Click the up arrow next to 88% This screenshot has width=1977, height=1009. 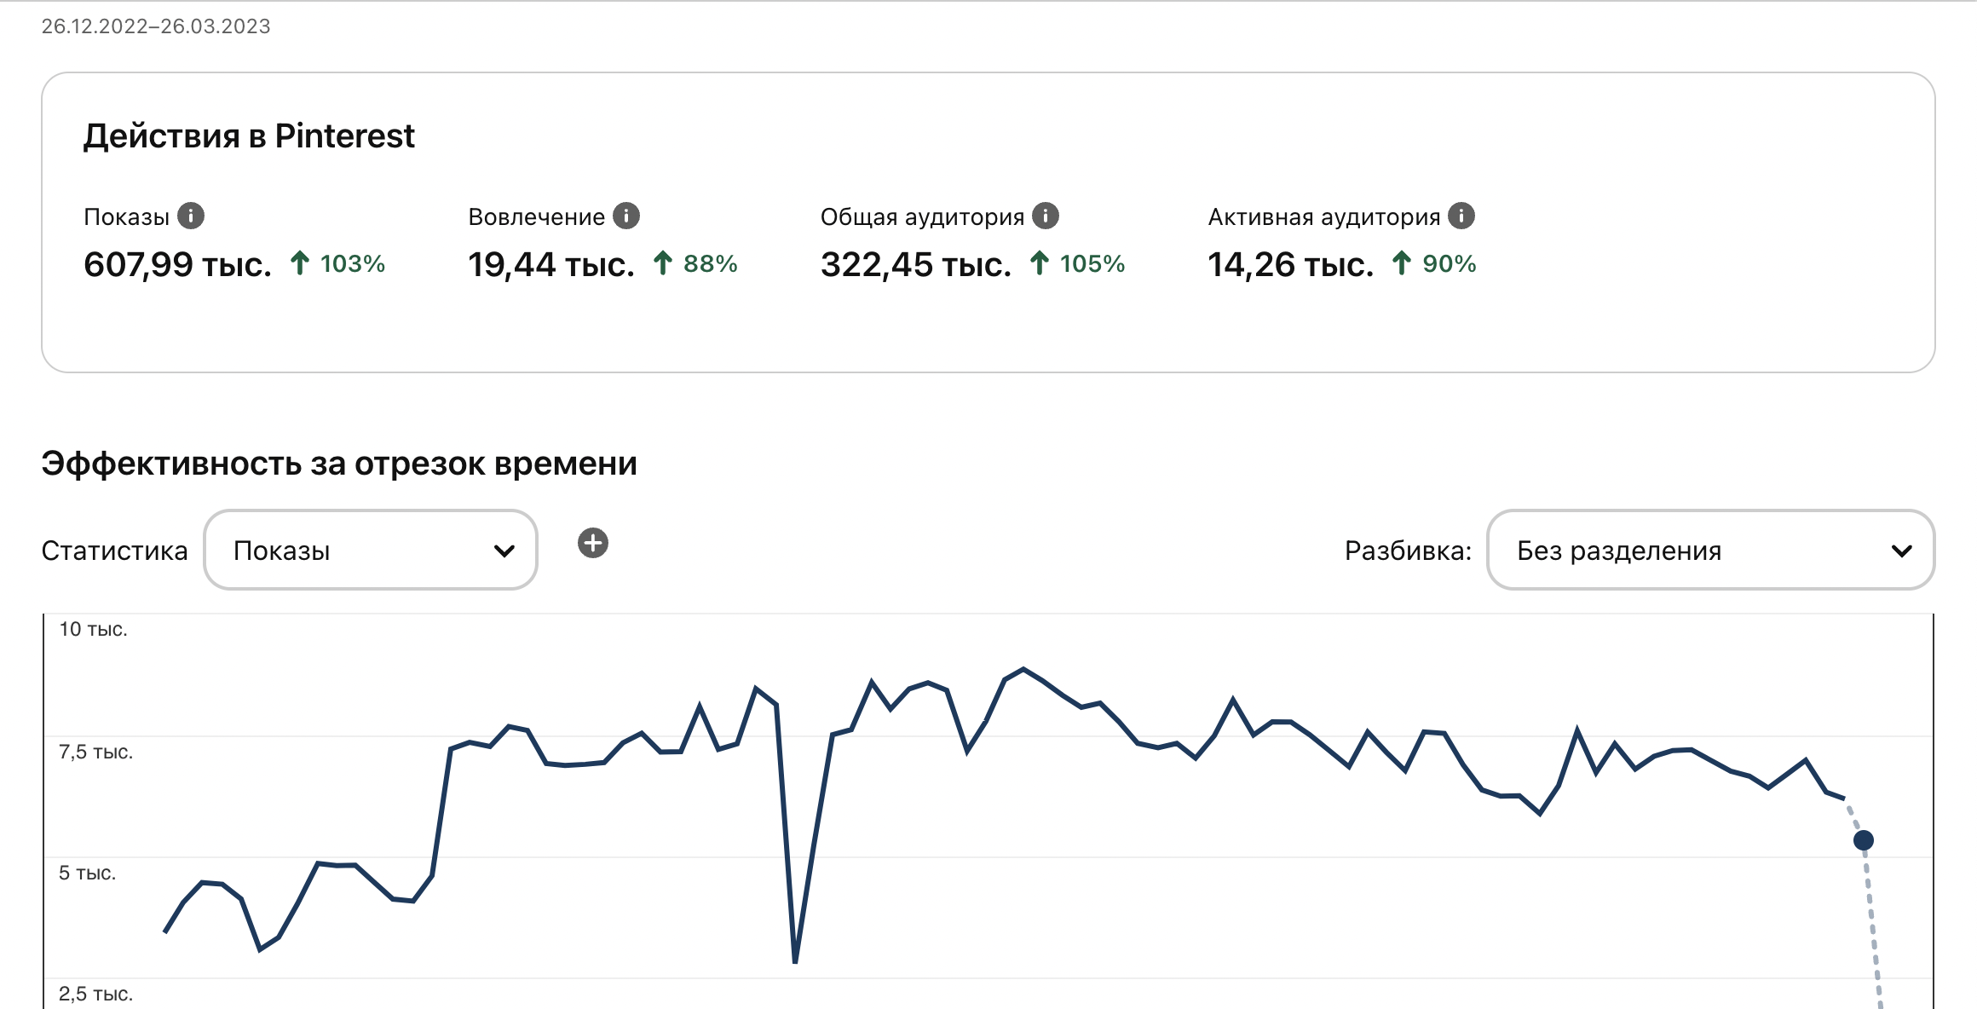coord(663,263)
